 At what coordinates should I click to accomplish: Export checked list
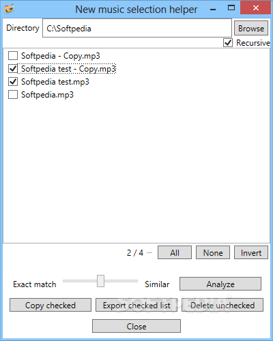(136, 305)
